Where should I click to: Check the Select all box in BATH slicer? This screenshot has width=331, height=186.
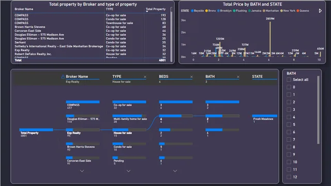(x=289, y=80)
